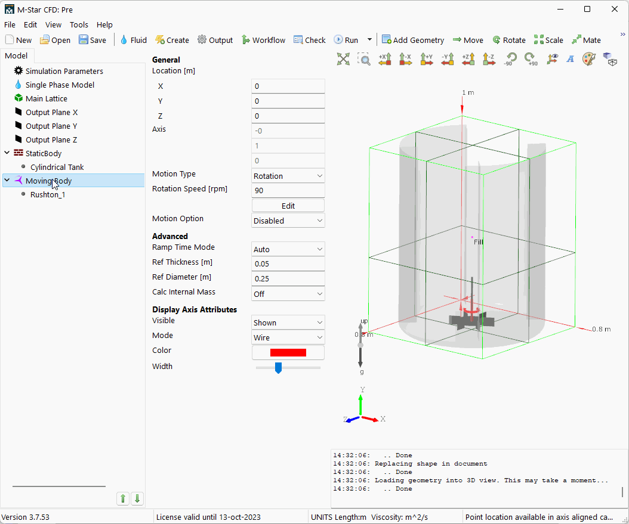The width and height of the screenshot is (629, 524).
Task: Activate the zoom-to-region magnifier icon
Action: click(364, 59)
